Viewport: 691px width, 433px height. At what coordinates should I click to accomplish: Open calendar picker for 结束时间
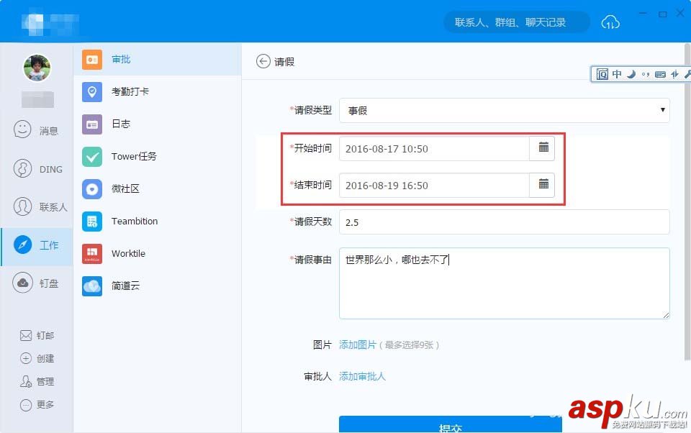click(x=543, y=184)
